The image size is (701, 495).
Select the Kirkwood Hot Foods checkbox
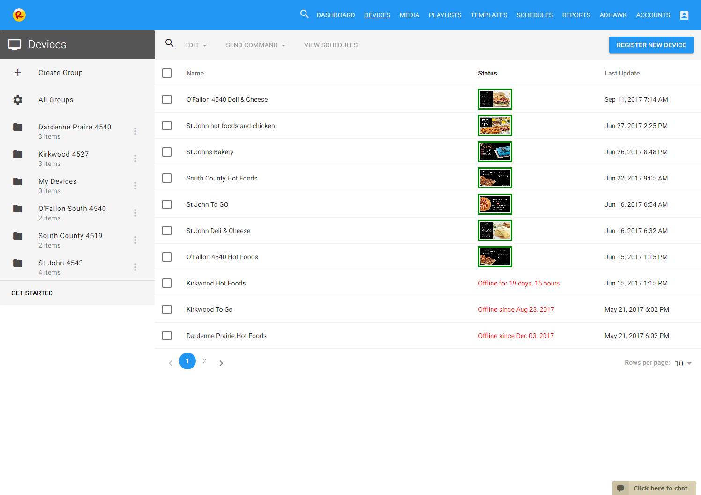[167, 283]
